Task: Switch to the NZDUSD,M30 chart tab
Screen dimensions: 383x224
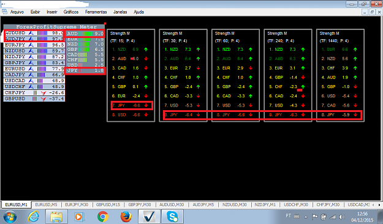Action: (x=234, y=205)
